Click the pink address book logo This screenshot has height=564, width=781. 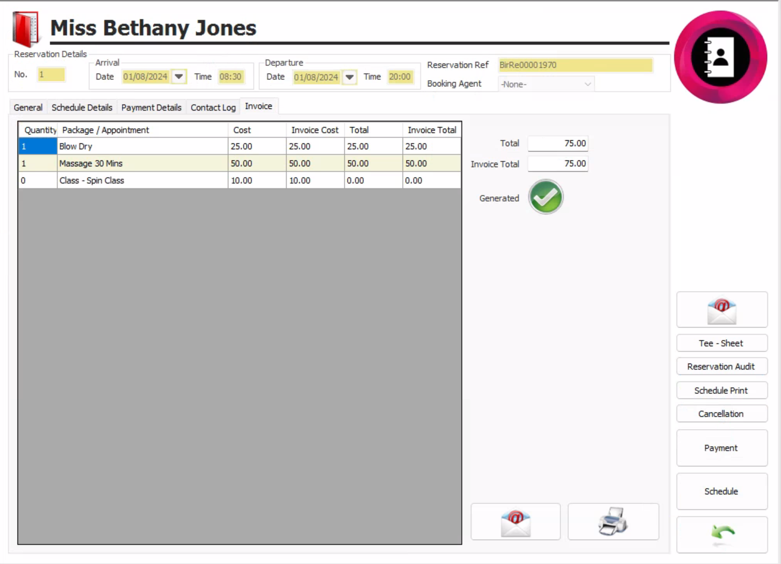(720, 57)
